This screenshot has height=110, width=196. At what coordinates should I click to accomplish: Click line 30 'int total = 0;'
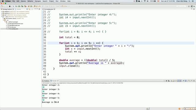point(69,37)
